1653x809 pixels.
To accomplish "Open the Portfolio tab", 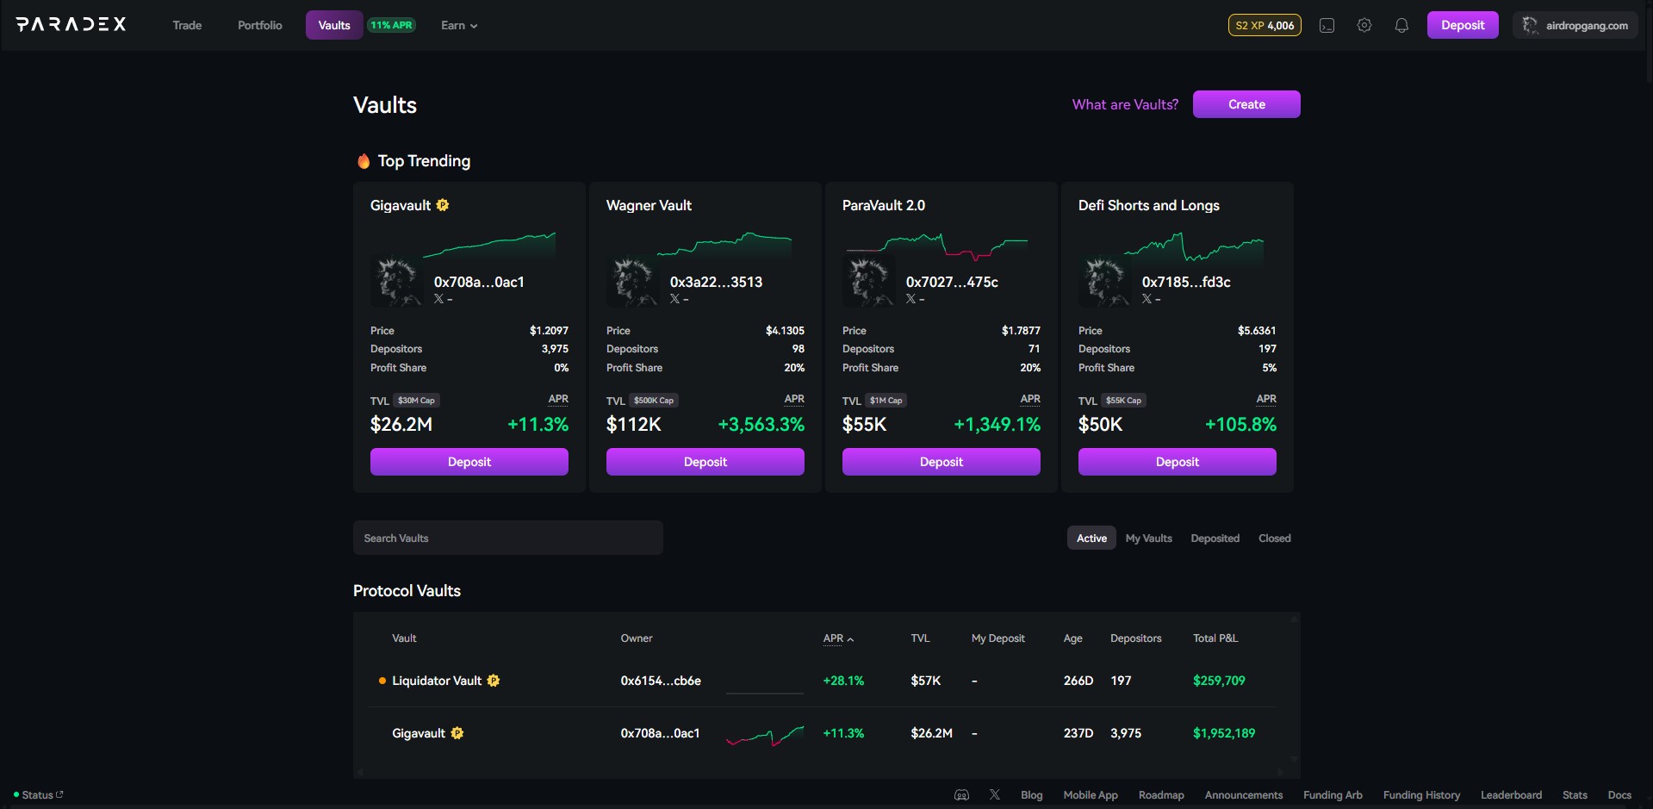I will point(260,26).
